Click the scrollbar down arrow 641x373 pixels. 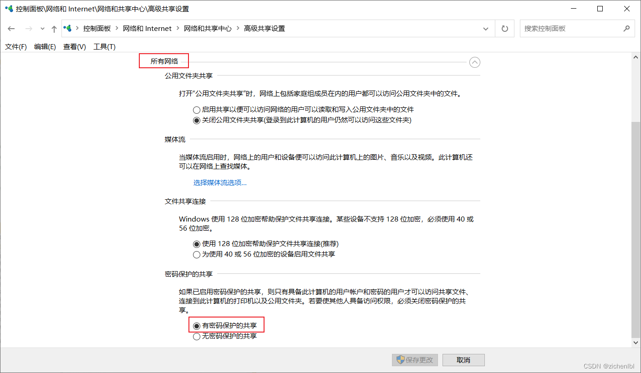point(636,342)
